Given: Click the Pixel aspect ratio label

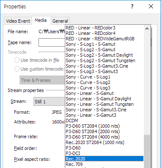Looking at the screenshot, I should tap(32, 159).
